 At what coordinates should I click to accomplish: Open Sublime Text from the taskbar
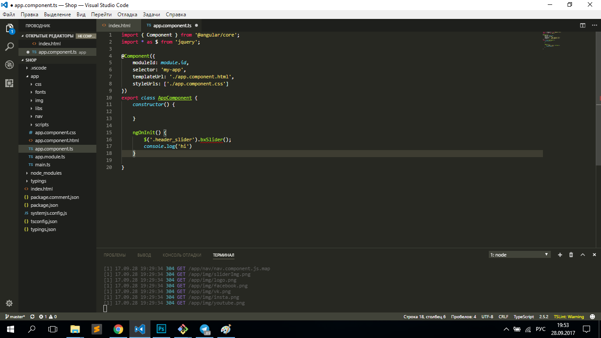(97, 329)
